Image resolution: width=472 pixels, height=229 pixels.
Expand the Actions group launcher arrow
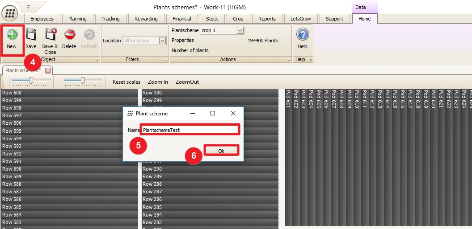[289, 60]
